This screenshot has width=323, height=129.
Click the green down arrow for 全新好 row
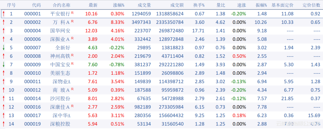point(4,48)
